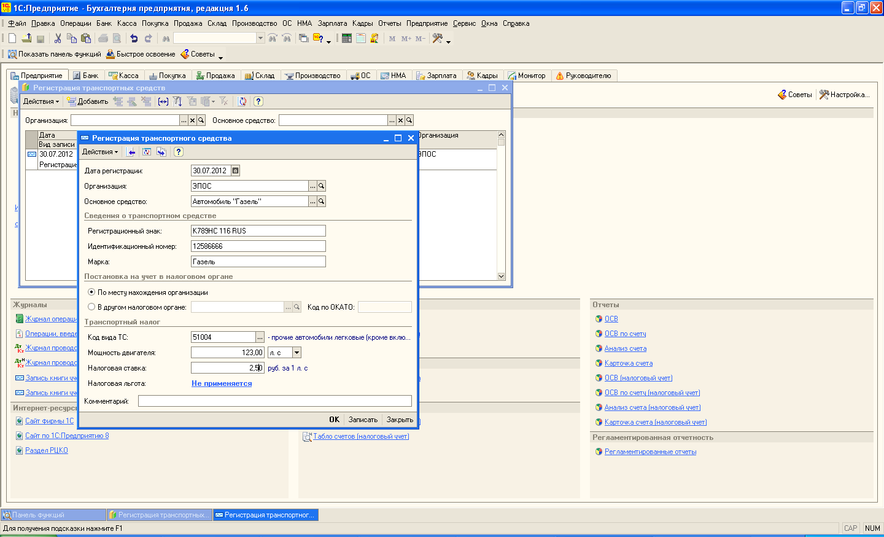This screenshot has width=884, height=537.
Task: Click the New document icon in main toolbar
Action: click(12, 38)
